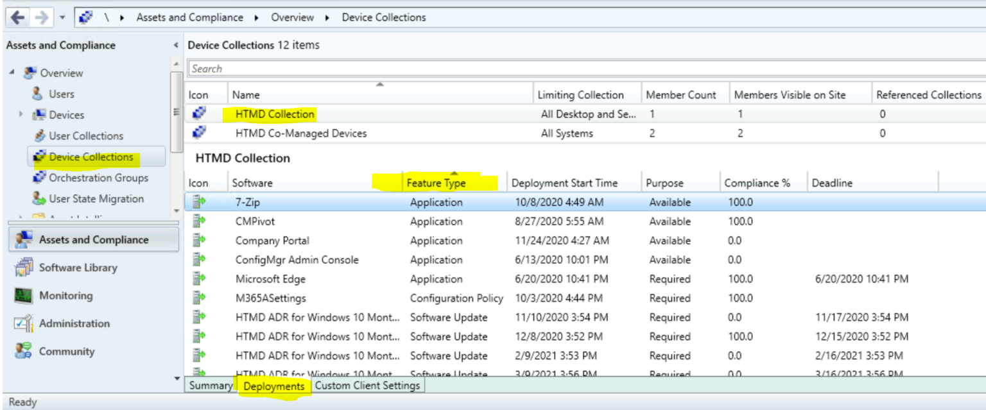The width and height of the screenshot is (986, 410).
Task: Click Overview in the breadcrumb bar
Action: tap(292, 17)
